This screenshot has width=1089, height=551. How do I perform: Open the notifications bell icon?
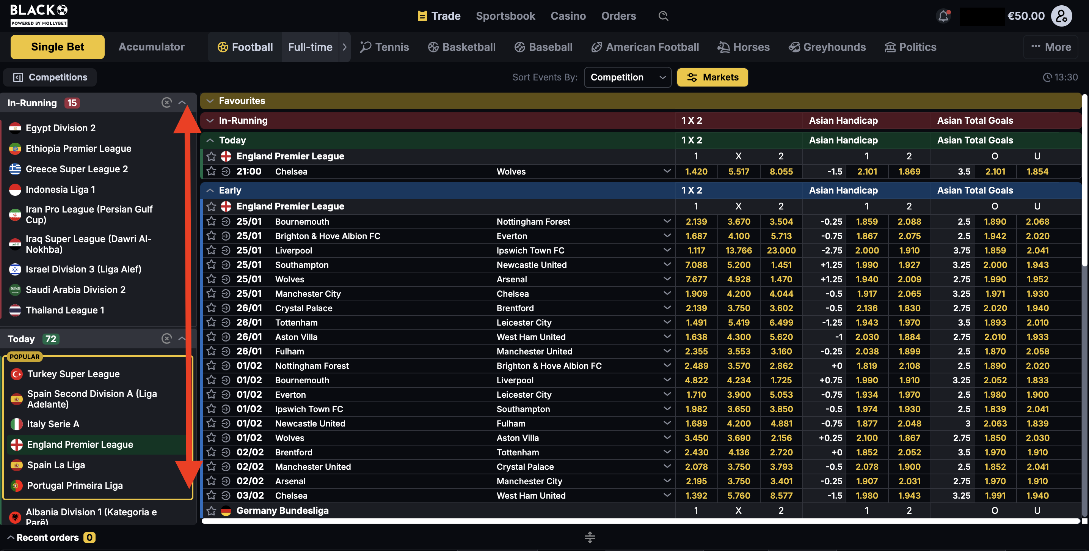(943, 16)
